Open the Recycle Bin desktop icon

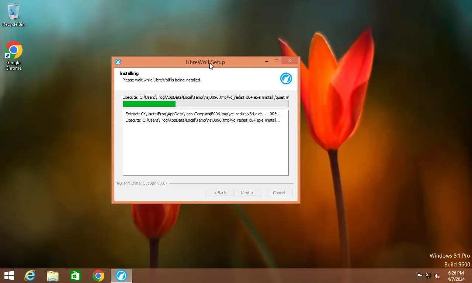click(14, 15)
